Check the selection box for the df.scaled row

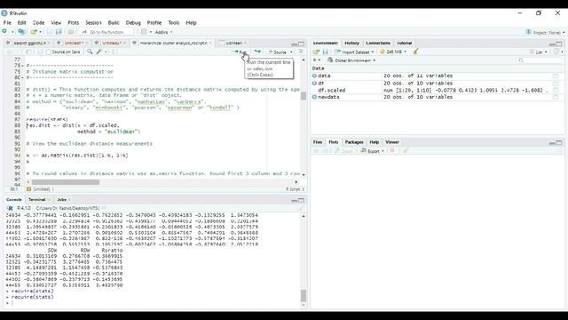click(556, 91)
